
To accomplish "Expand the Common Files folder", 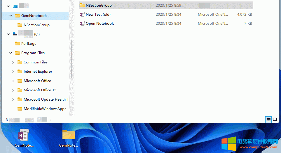I will pyautogui.click(x=13, y=62).
